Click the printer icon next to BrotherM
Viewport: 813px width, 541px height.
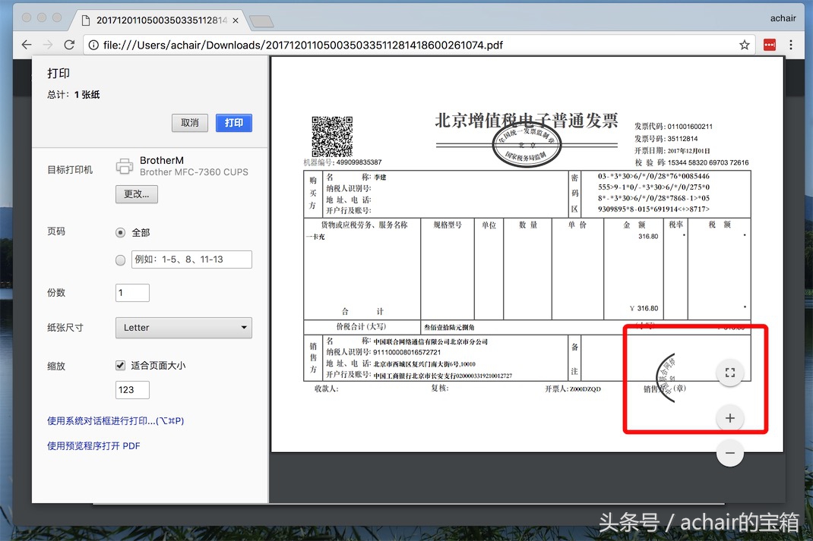click(124, 165)
